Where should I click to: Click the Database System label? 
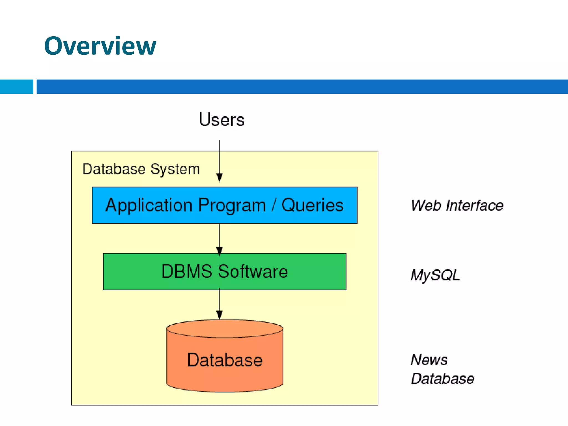coord(141,169)
